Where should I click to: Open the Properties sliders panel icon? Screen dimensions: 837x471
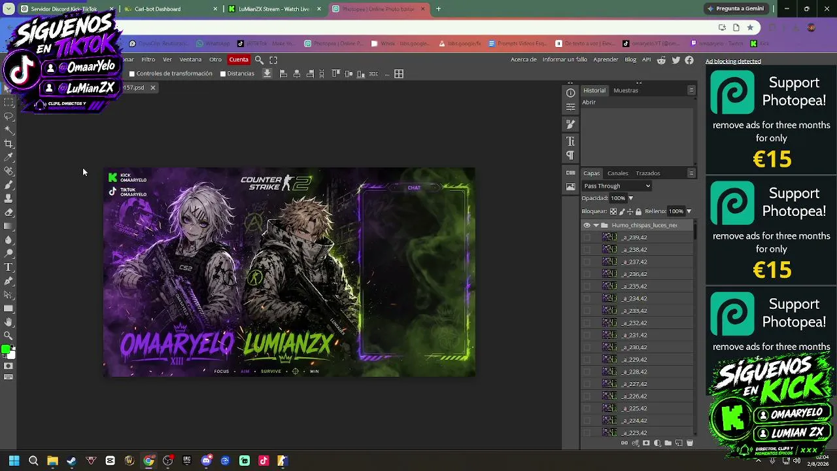point(571,107)
